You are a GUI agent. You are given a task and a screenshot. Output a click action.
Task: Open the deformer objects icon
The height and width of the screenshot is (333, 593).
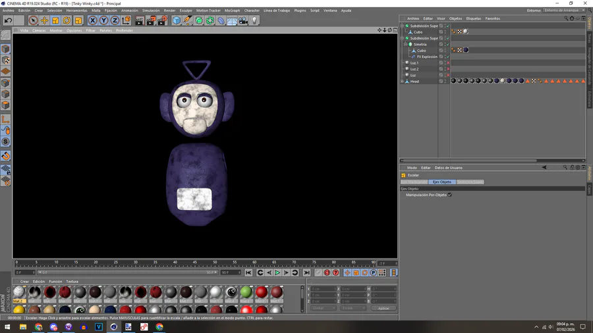[221, 20]
